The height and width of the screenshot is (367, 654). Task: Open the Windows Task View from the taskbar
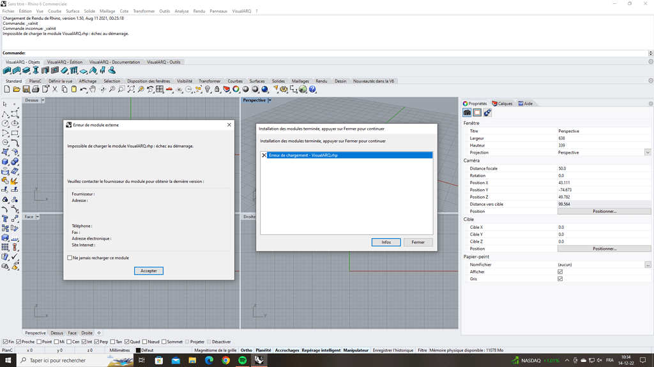142,359
